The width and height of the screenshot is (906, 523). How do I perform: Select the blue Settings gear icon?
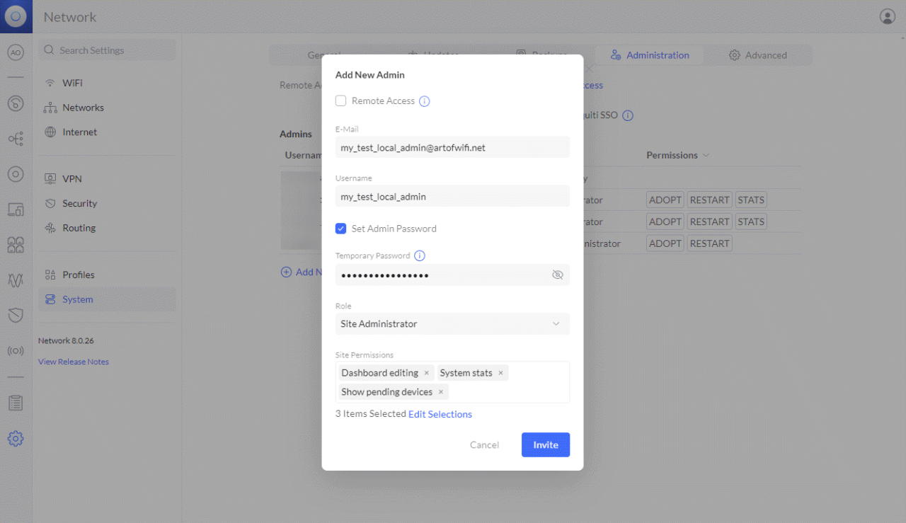(16, 439)
